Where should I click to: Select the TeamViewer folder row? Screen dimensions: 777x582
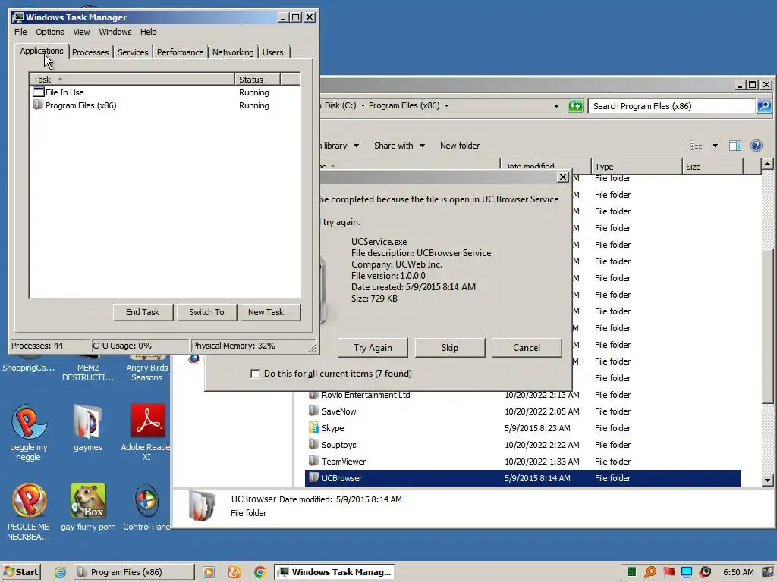click(523, 462)
